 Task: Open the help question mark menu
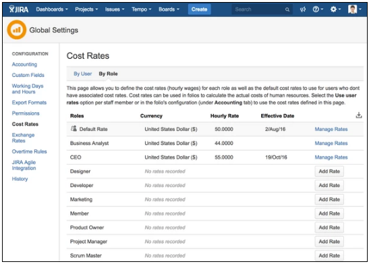pyautogui.click(x=318, y=9)
